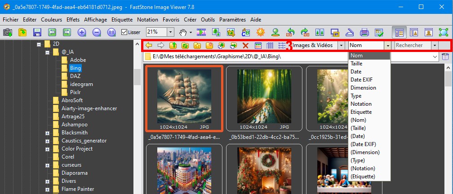This screenshot has width=453, height=194.
Task: Expand the Caustics_generator folder node
Action: coord(47,141)
